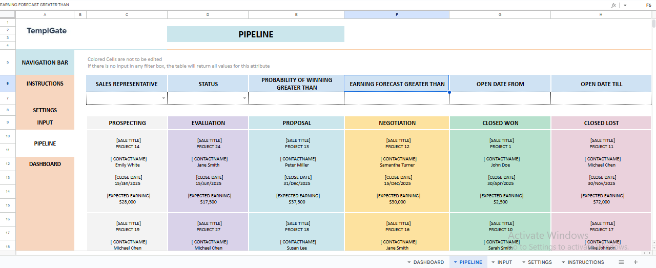Click the PROJECT 12 card with Samantha Turner
656x268 pixels.
pyautogui.click(x=397, y=171)
